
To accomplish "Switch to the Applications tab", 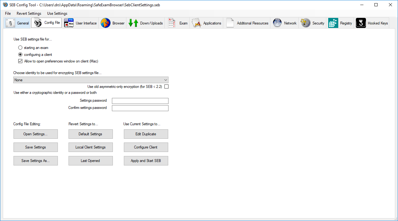I will point(206,23).
